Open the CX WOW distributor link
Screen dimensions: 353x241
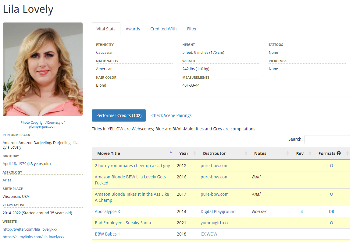(x=209, y=234)
